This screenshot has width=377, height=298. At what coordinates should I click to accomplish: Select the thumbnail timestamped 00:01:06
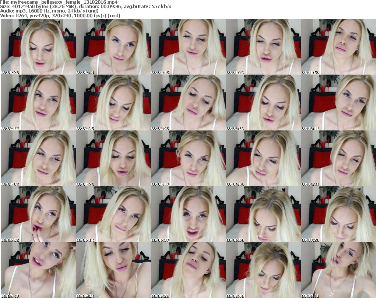pos(188,47)
